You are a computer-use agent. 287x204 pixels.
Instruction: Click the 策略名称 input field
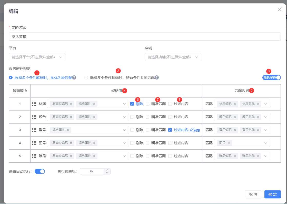145,37
